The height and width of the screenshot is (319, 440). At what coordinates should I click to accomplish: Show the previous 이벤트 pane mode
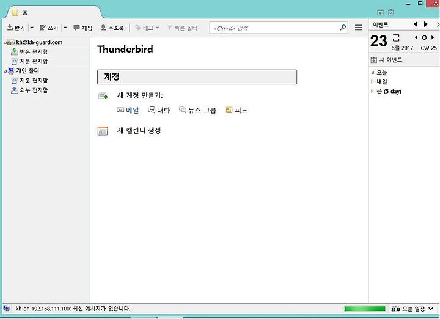(x=416, y=24)
